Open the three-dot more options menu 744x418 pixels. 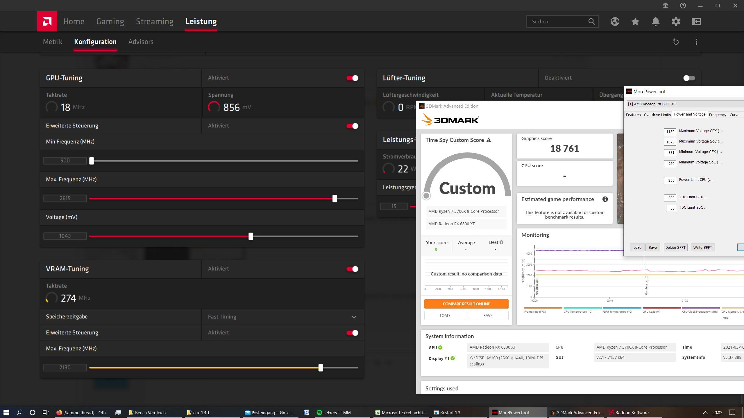(696, 42)
